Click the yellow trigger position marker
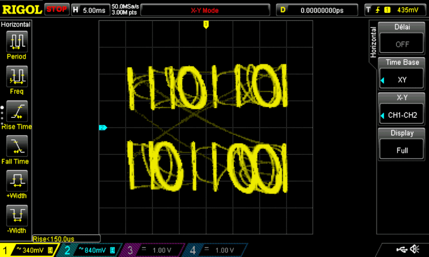 (206, 25)
